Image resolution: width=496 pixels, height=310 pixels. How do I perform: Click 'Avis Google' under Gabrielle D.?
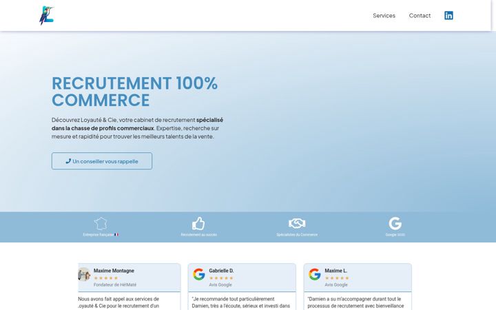click(x=220, y=285)
